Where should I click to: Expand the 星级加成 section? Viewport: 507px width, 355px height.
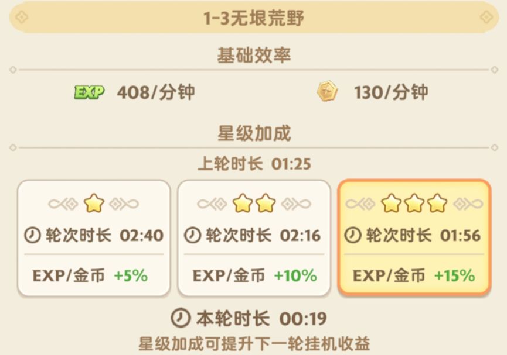[x=253, y=133]
